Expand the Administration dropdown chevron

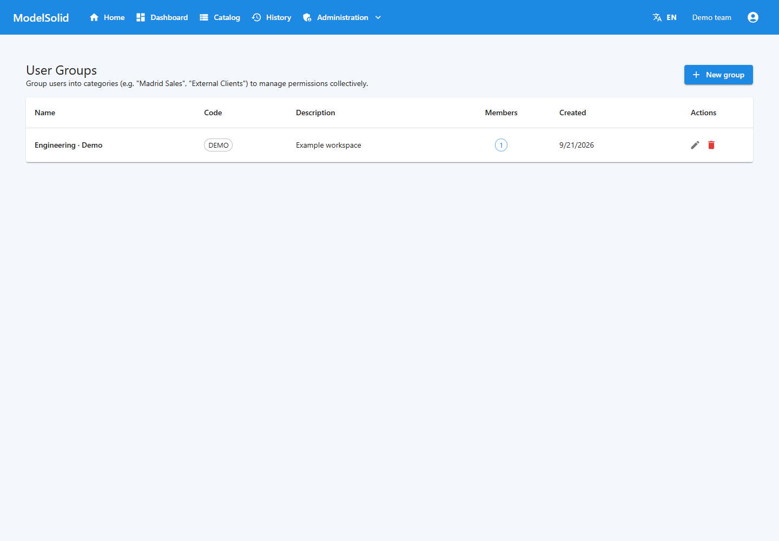click(378, 17)
